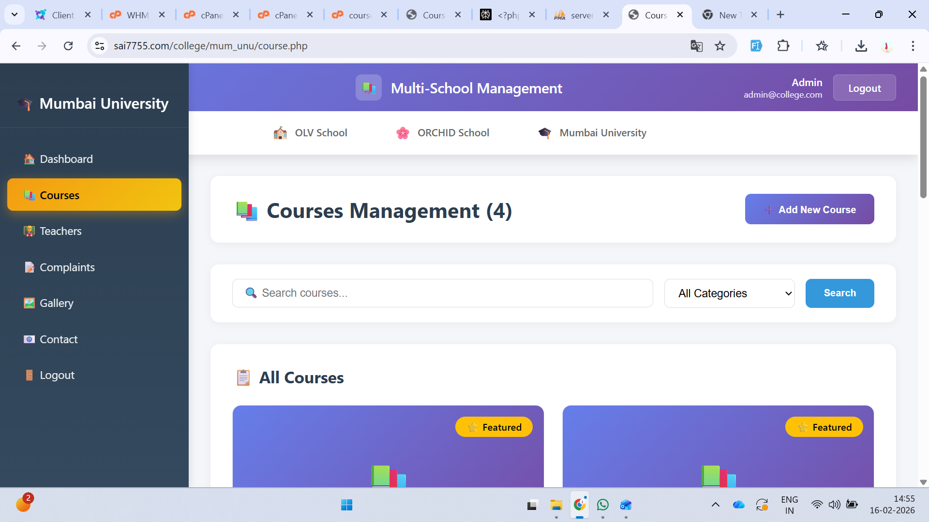This screenshot has width=929, height=522.
Task: Open Gallery in the sidebar
Action: [x=56, y=303]
